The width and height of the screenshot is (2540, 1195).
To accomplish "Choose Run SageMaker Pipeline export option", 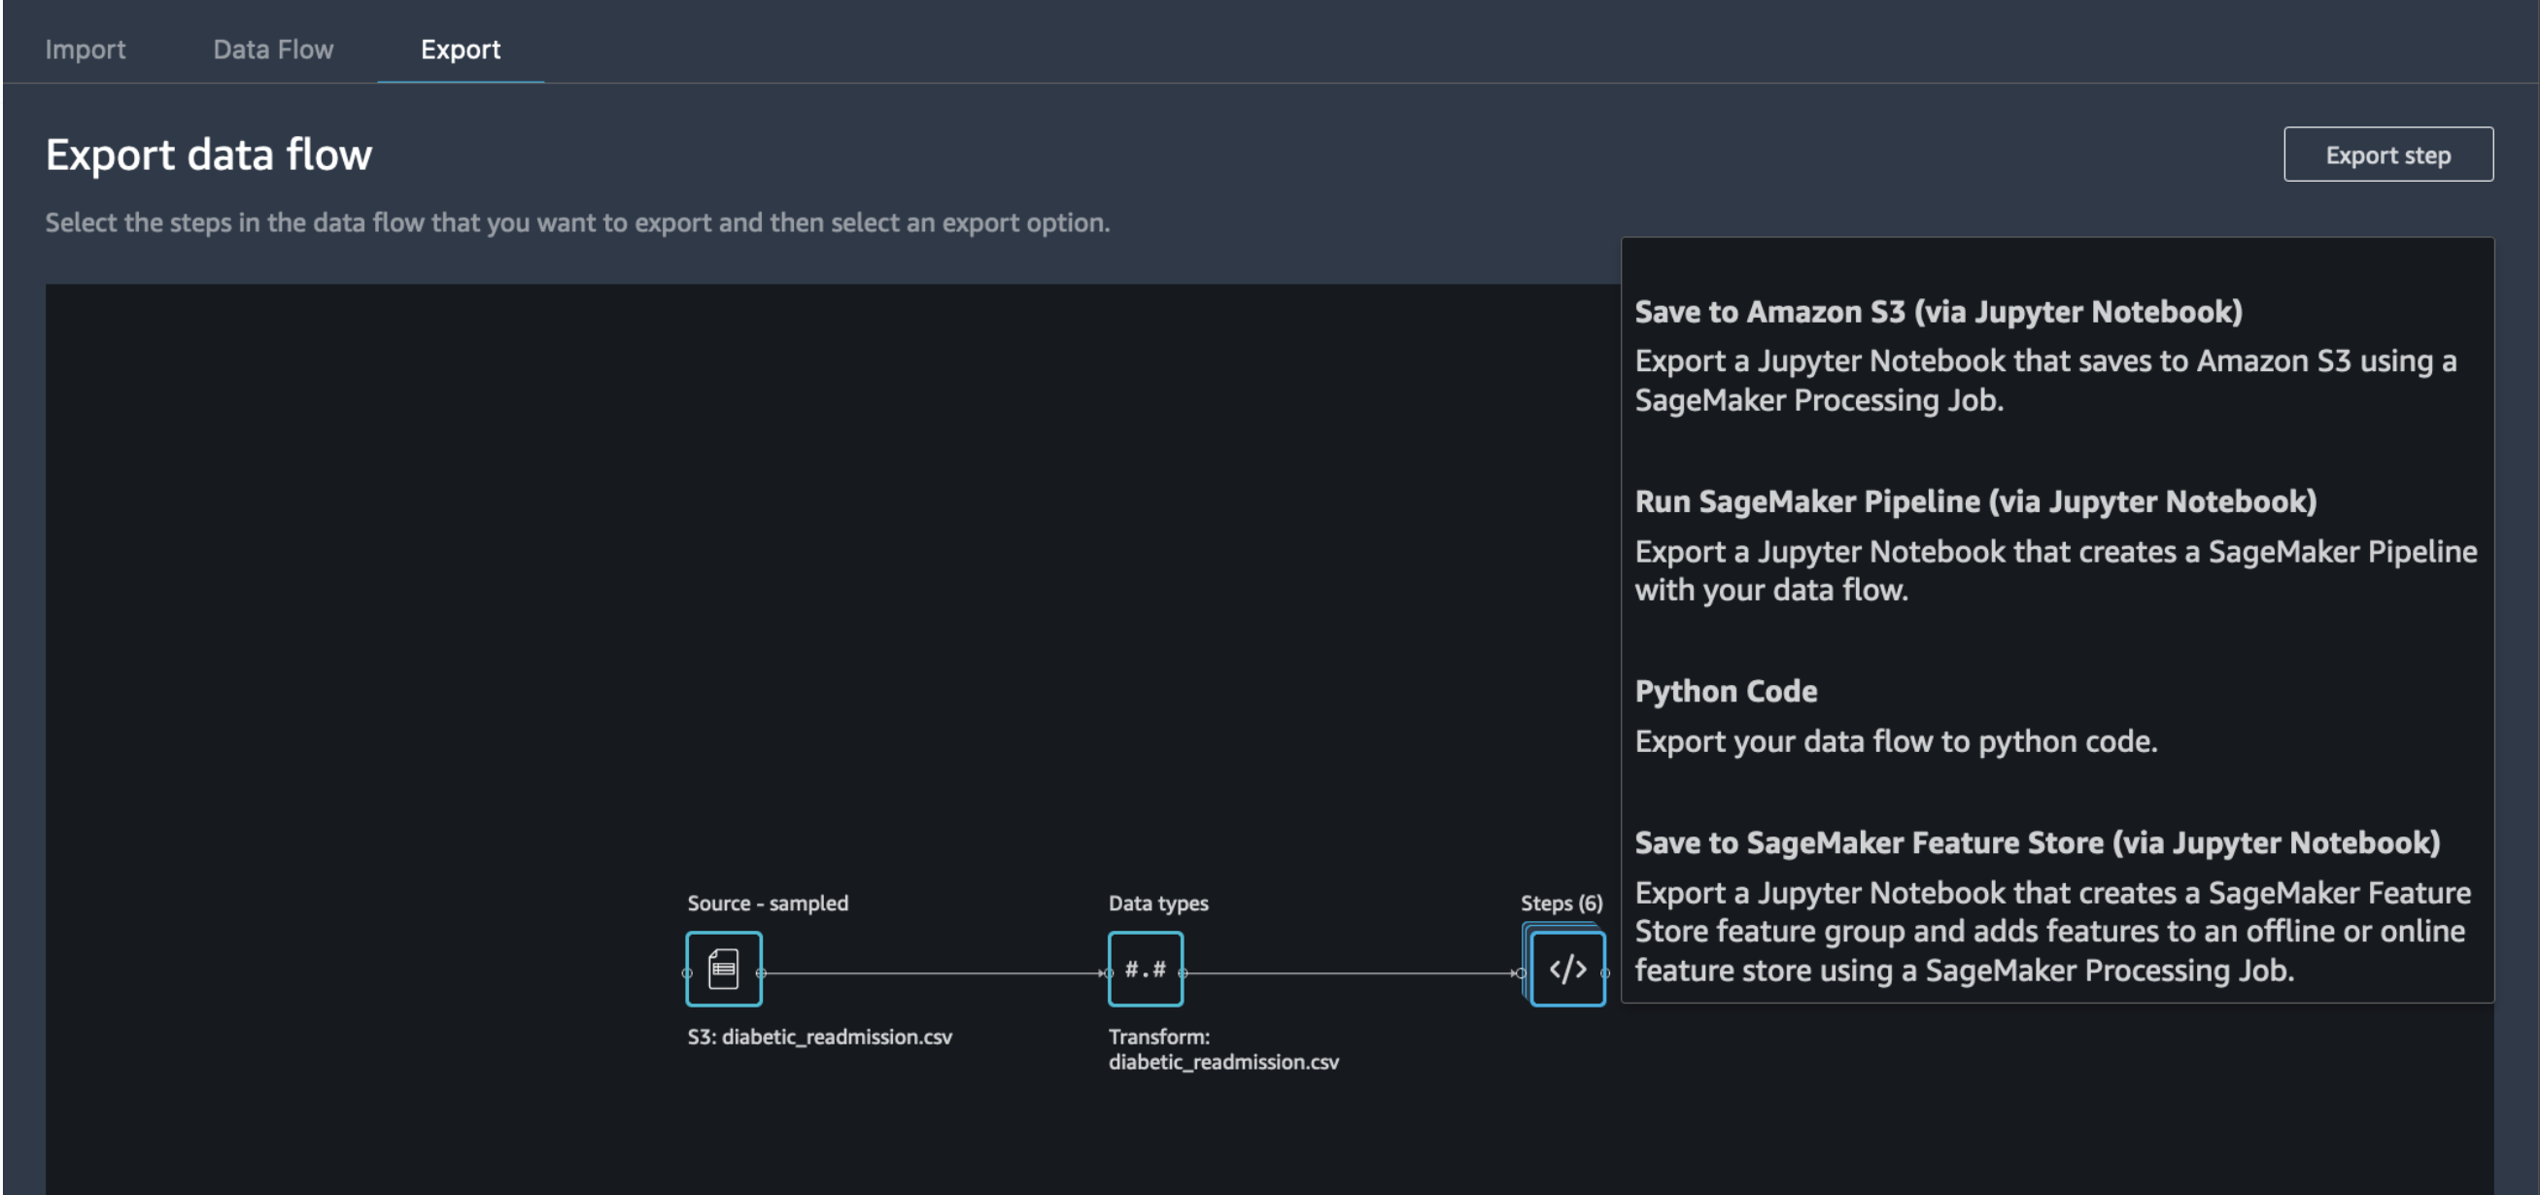I will pos(2057,544).
